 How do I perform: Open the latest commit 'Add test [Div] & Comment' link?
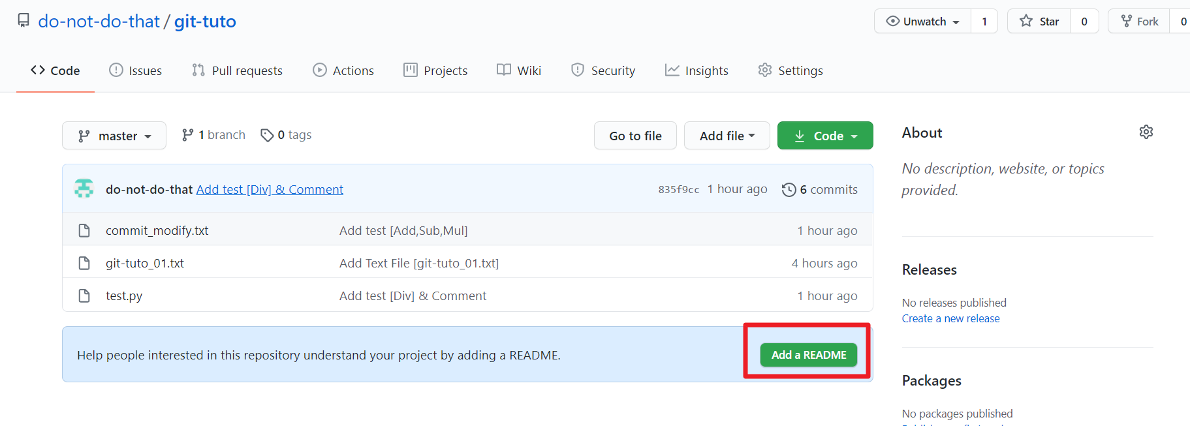tap(270, 189)
